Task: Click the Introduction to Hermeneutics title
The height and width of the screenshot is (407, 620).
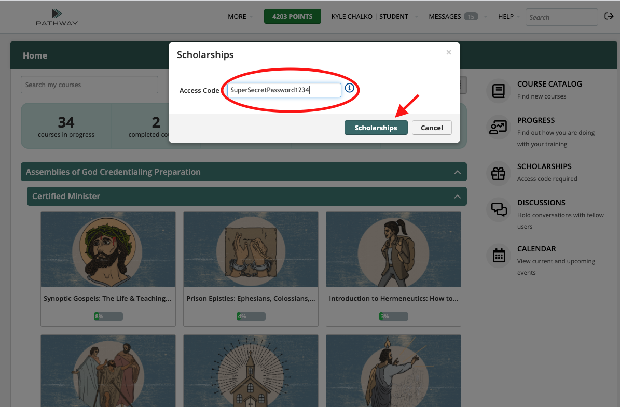Action: (x=393, y=298)
